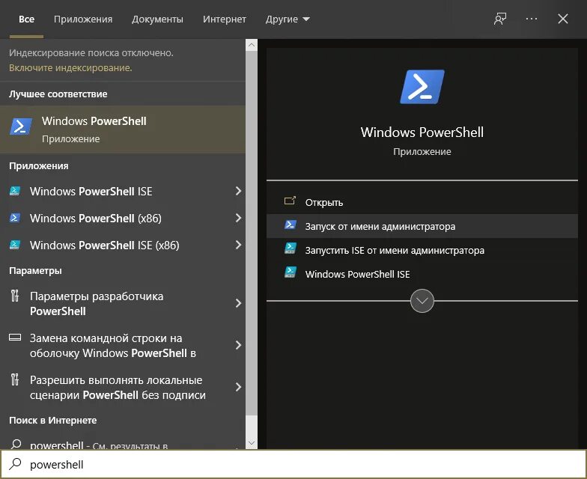Close the search panel with X
Screen dimensions: 587x479
click(x=563, y=19)
